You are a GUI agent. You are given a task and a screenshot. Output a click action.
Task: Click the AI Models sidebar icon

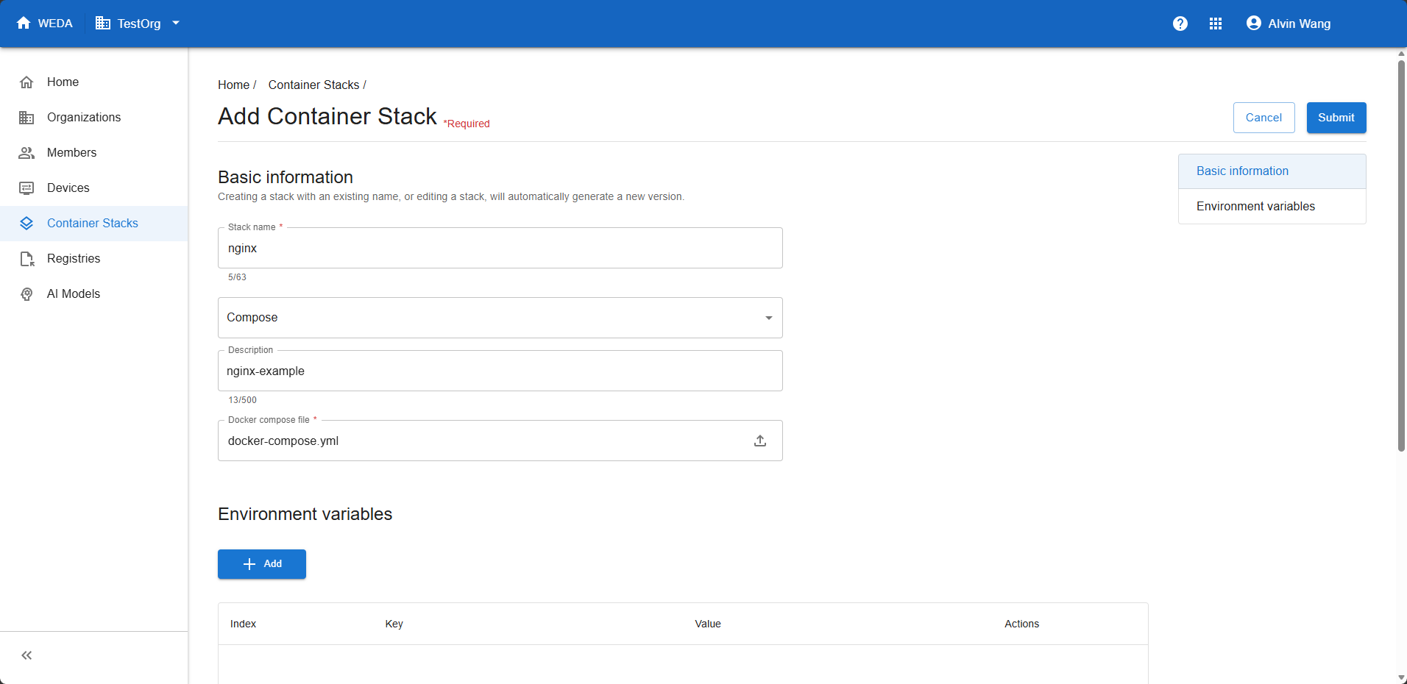(x=26, y=294)
